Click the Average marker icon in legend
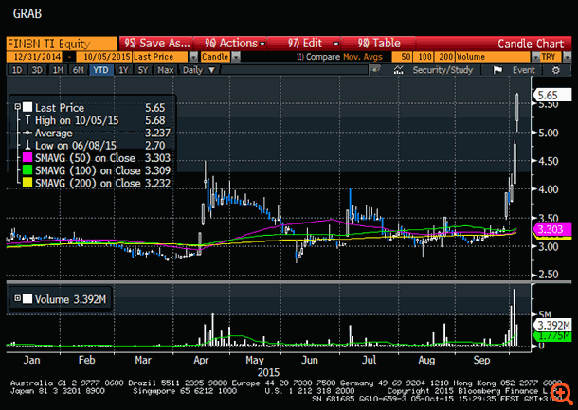 pos(27,133)
